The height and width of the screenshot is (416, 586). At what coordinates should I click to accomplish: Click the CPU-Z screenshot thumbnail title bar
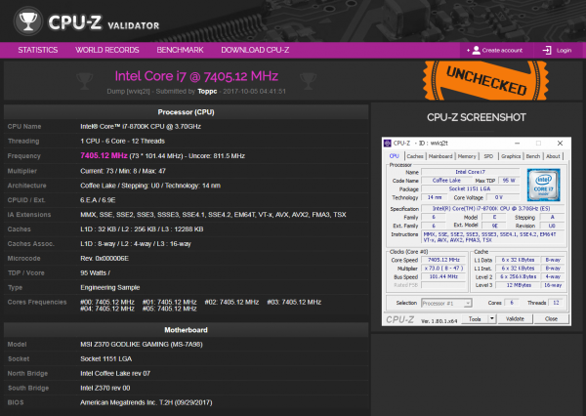pos(477,144)
